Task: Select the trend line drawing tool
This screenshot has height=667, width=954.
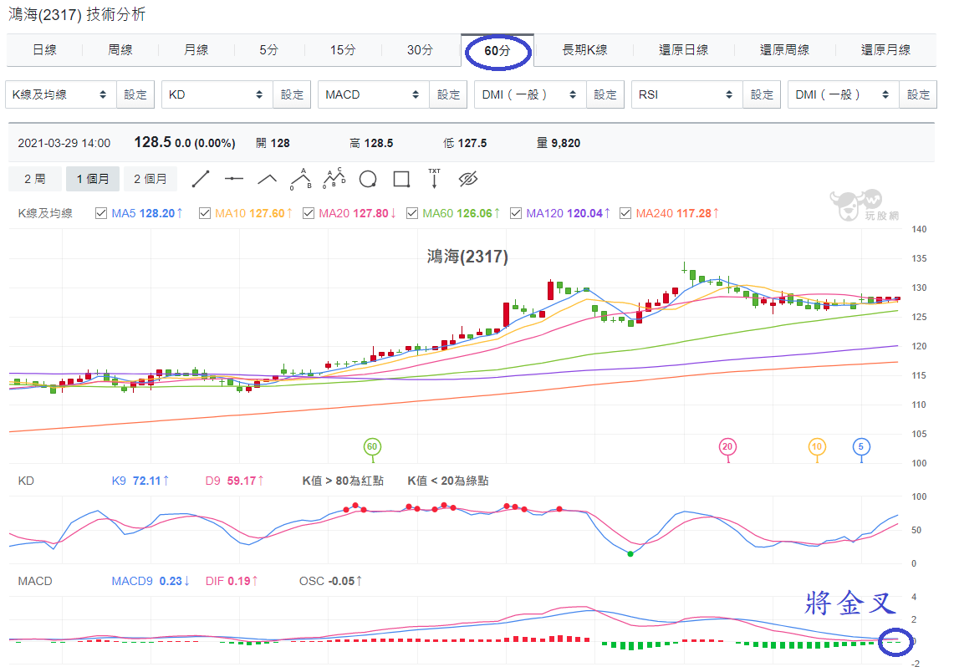Action: tap(201, 179)
